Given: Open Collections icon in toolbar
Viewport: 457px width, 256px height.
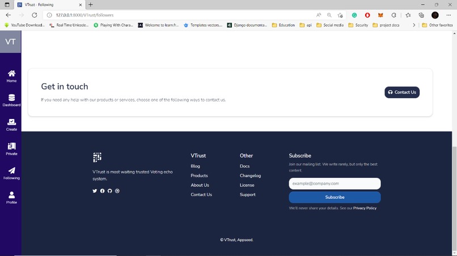Looking at the screenshot, I should [421, 15].
